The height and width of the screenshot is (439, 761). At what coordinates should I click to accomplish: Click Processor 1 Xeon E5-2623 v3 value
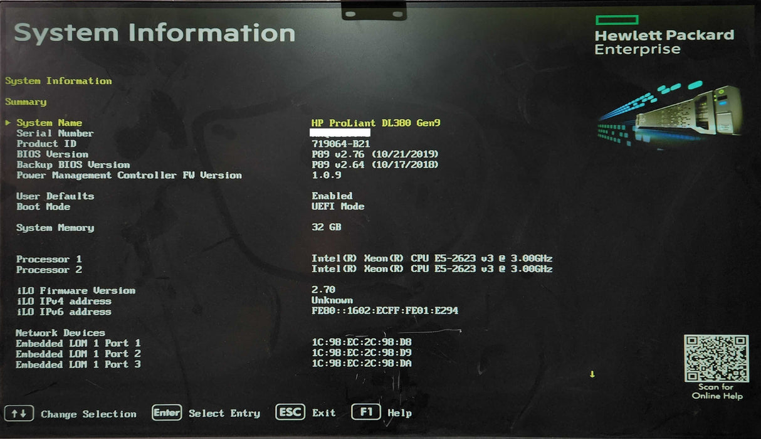(x=432, y=258)
